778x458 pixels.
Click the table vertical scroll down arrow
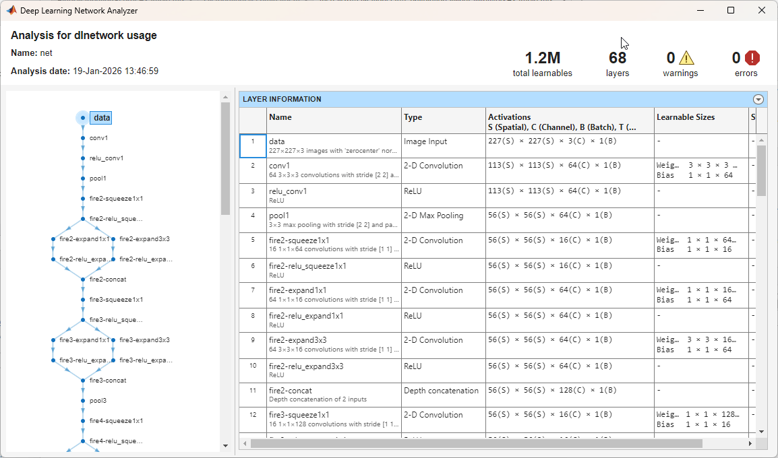pyautogui.click(x=762, y=432)
